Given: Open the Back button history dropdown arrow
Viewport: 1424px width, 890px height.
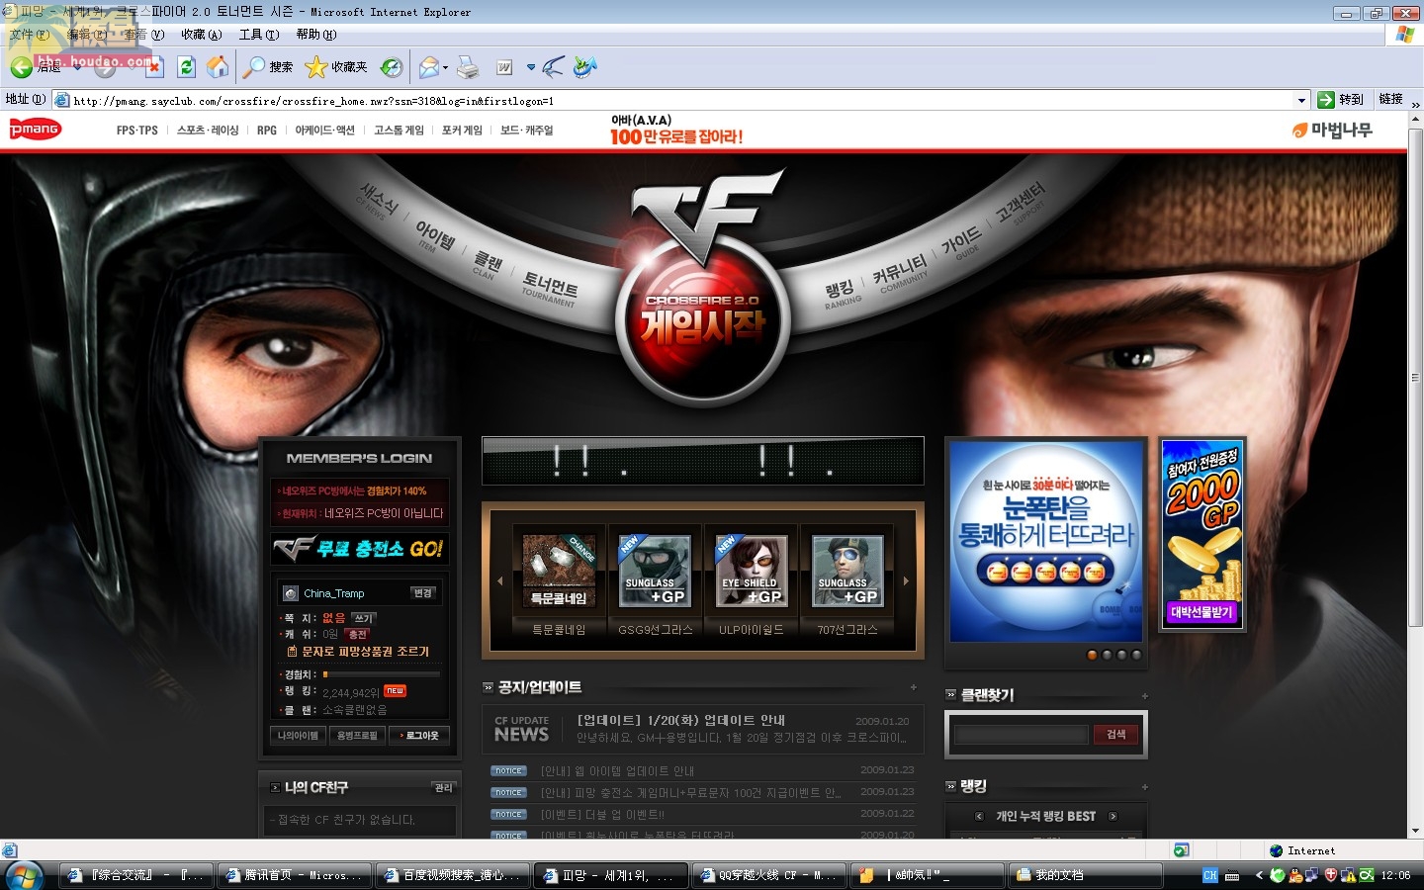Looking at the screenshot, I should (77, 67).
